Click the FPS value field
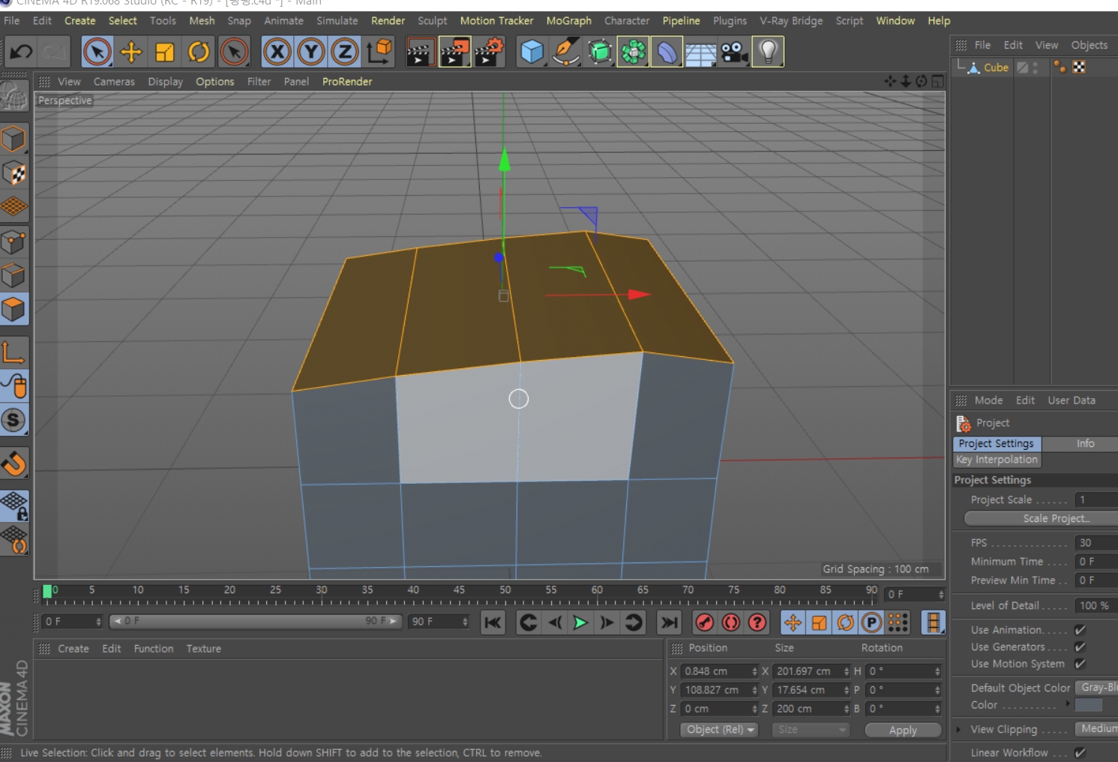 point(1096,543)
